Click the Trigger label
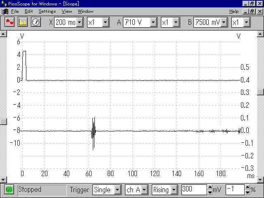Screen dimensions: 264x198 (80, 190)
